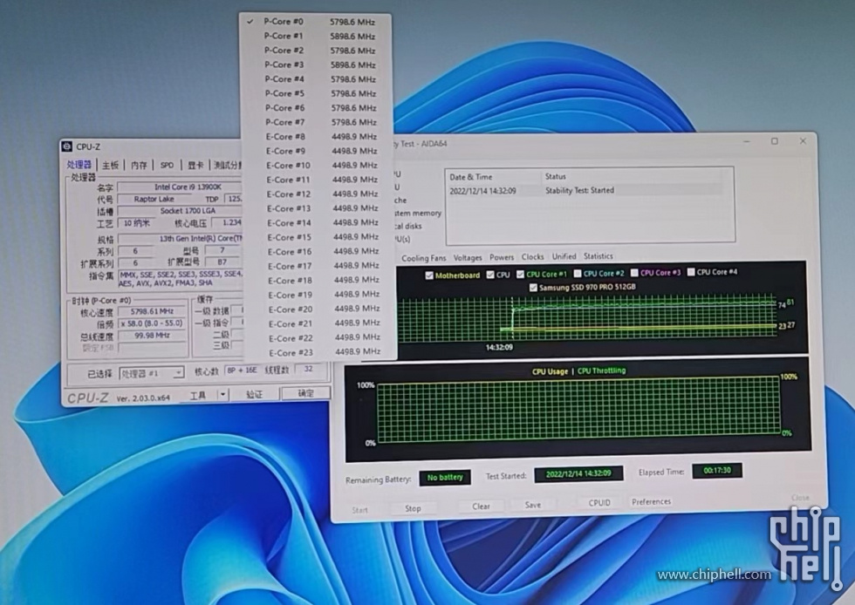Image resolution: width=855 pixels, height=605 pixels.
Task: Click the 确定 button in CPU-Z
Action: tap(305, 393)
